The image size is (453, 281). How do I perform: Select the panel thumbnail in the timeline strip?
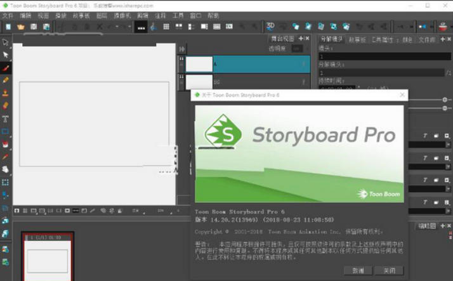click(48, 260)
